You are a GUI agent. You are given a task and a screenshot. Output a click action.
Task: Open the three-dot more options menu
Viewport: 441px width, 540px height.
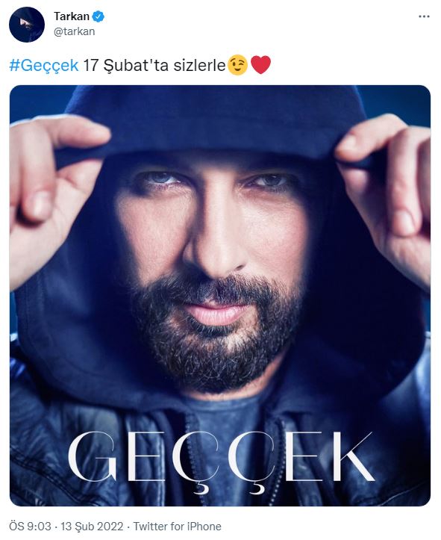pos(424,16)
